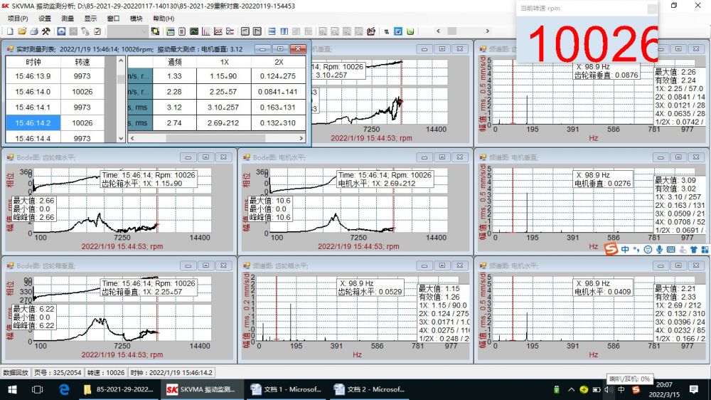Click the down arrow of the time list scrollbar
711x400 pixels.
click(121, 138)
